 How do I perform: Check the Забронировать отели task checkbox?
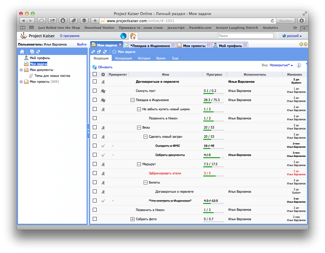coord(95,173)
